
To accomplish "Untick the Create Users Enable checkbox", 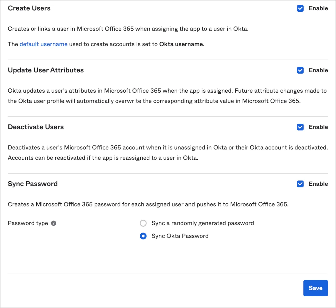I will click(x=300, y=8).
